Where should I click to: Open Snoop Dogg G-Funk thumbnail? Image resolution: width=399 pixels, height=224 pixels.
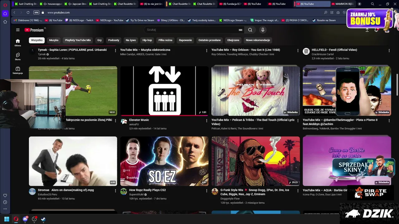[256, 161]
